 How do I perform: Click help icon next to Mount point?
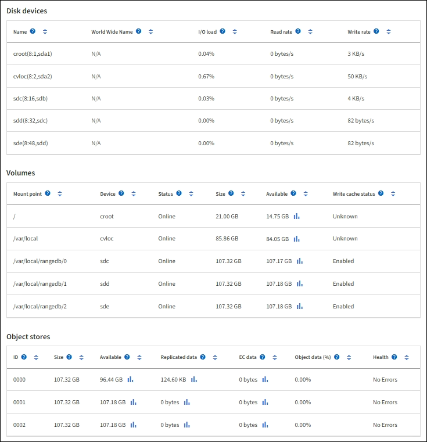(47, 193)
